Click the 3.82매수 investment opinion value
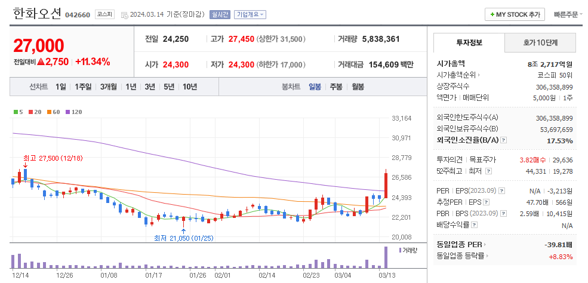 point(532,160)
